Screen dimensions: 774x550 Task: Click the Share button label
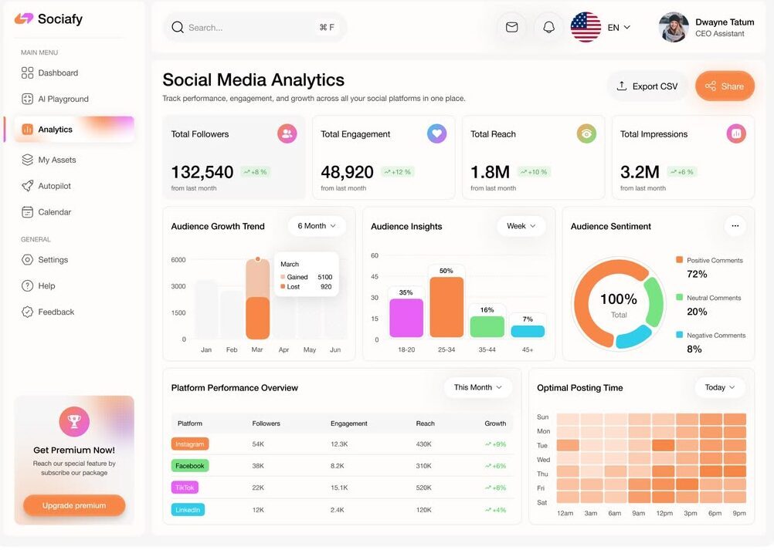[732, 86]
